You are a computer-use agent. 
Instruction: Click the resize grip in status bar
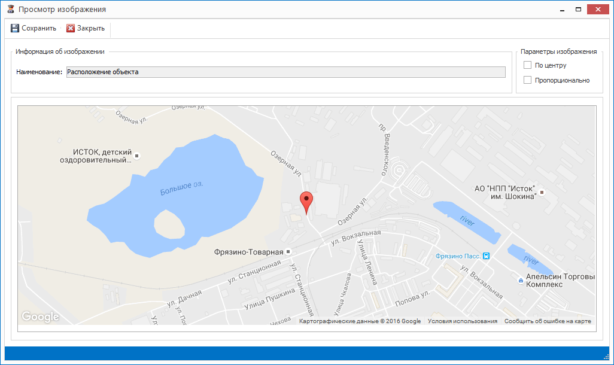click(x=606, y=357)
